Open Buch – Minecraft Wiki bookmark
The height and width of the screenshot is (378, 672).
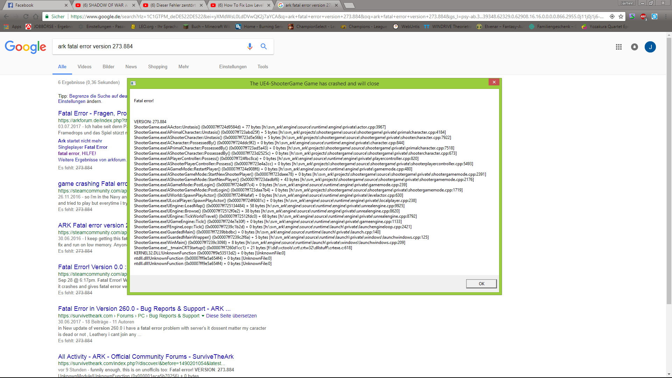click(x=207, y=27)
